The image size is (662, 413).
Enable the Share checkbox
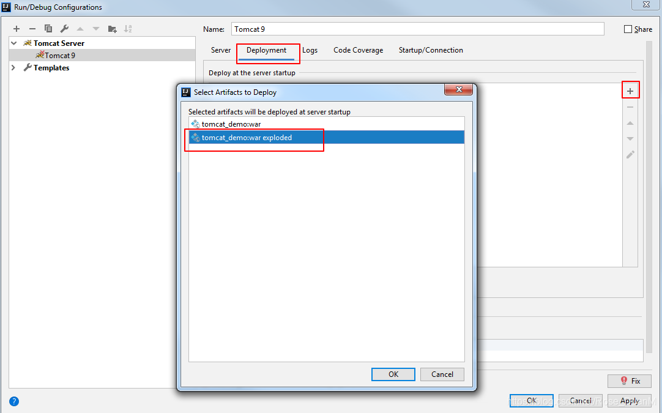tap(628, 29)
